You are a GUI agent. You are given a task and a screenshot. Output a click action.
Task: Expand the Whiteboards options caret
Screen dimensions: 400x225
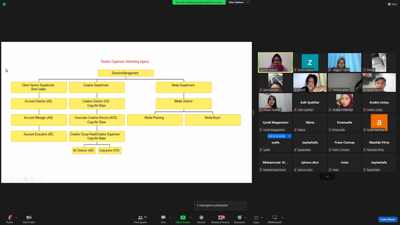point(282,217)
